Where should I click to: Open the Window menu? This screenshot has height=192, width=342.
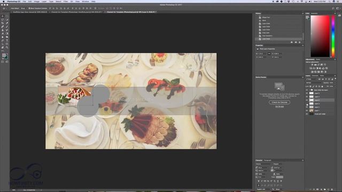click(85, 1)
